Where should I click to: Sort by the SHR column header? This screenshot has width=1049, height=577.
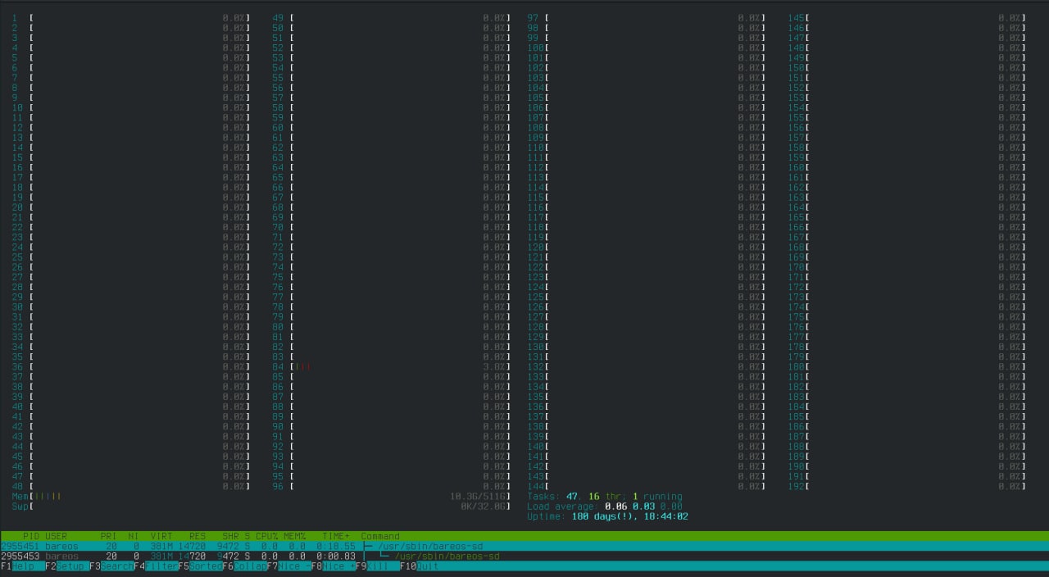coord(230,536)
